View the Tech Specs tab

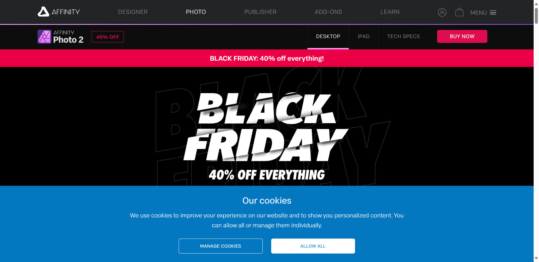click(x=403, y=36)
